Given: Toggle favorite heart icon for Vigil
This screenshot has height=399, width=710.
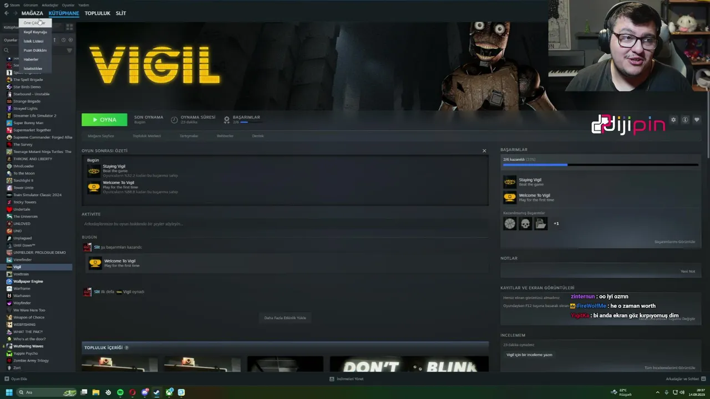Looking at the screenshot, I should point(697,120).
